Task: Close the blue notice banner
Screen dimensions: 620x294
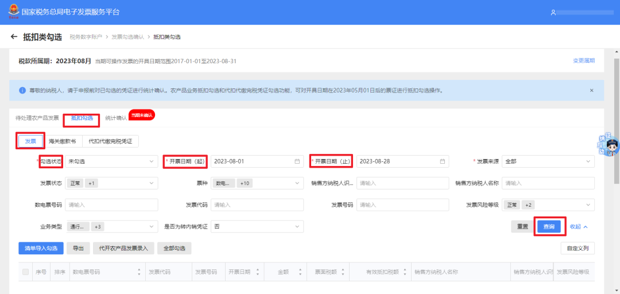Action: click(x=591, y=90)
